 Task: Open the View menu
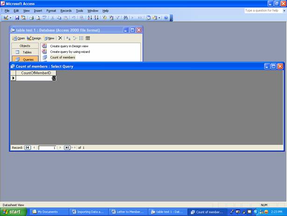coord(26,11)
